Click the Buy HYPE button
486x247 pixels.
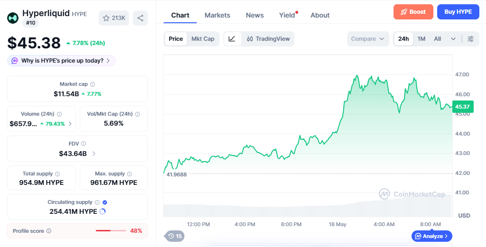[x=458, y=12]
